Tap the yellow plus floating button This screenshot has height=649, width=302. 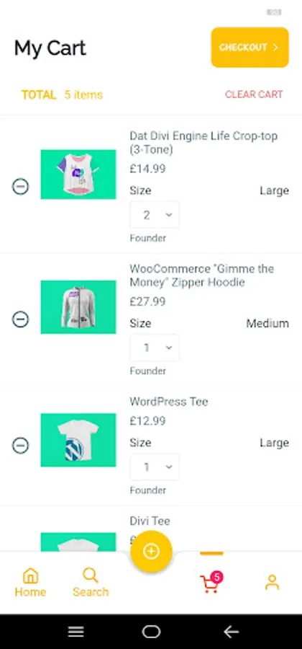pos(151,552)
